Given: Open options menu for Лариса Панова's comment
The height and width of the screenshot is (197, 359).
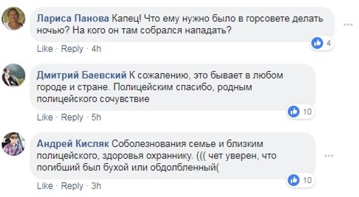Looking at the screenshot, I should [x=347, y=24].
